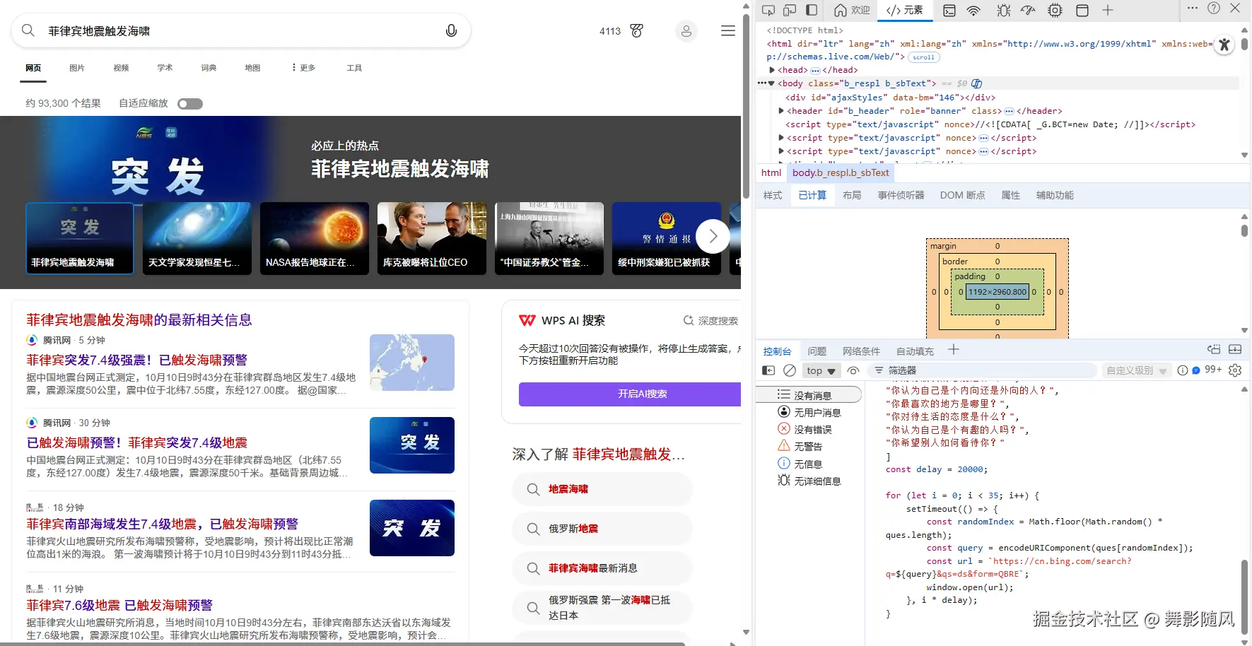This screenshot has height=646, width=1252.
Task: Toggle device emulation icon in DevTools
Action: click(x=790, y=10)
